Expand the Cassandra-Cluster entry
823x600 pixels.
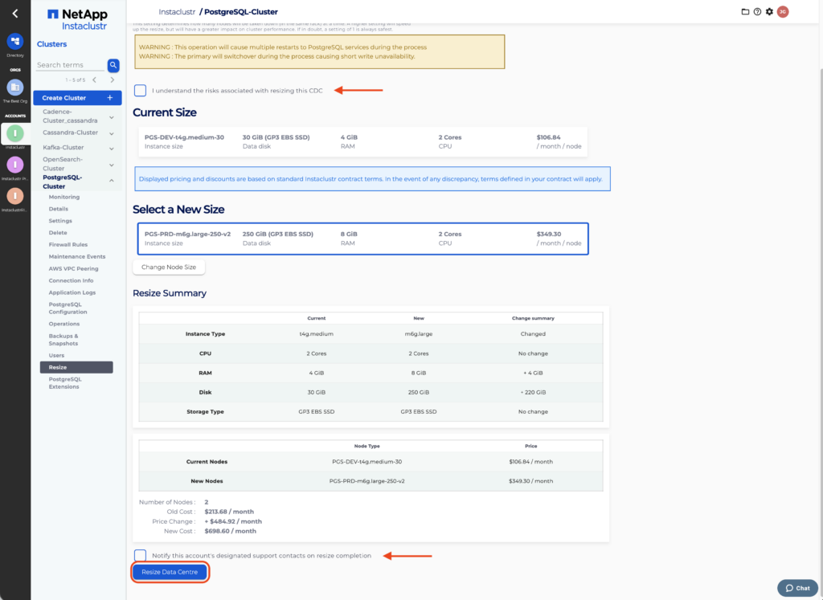coord(110,133)
